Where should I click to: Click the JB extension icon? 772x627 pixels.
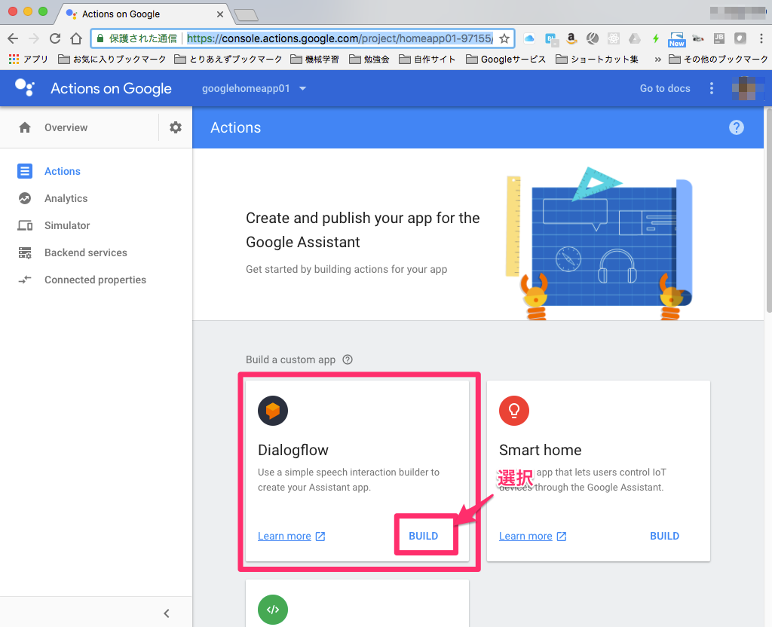tap(718, 38)
